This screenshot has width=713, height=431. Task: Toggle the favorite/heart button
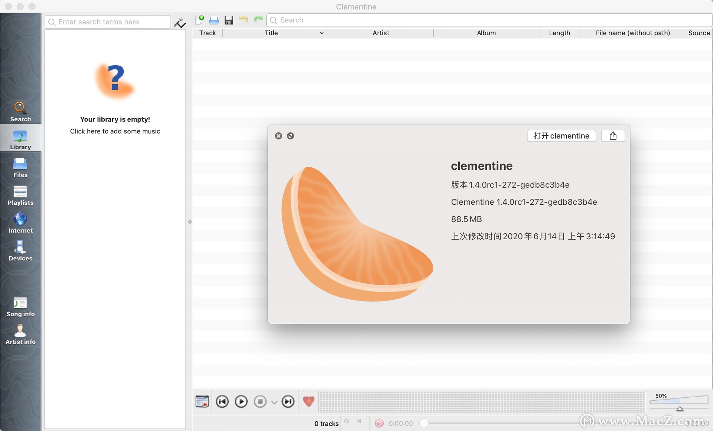(x=309, y=401)
